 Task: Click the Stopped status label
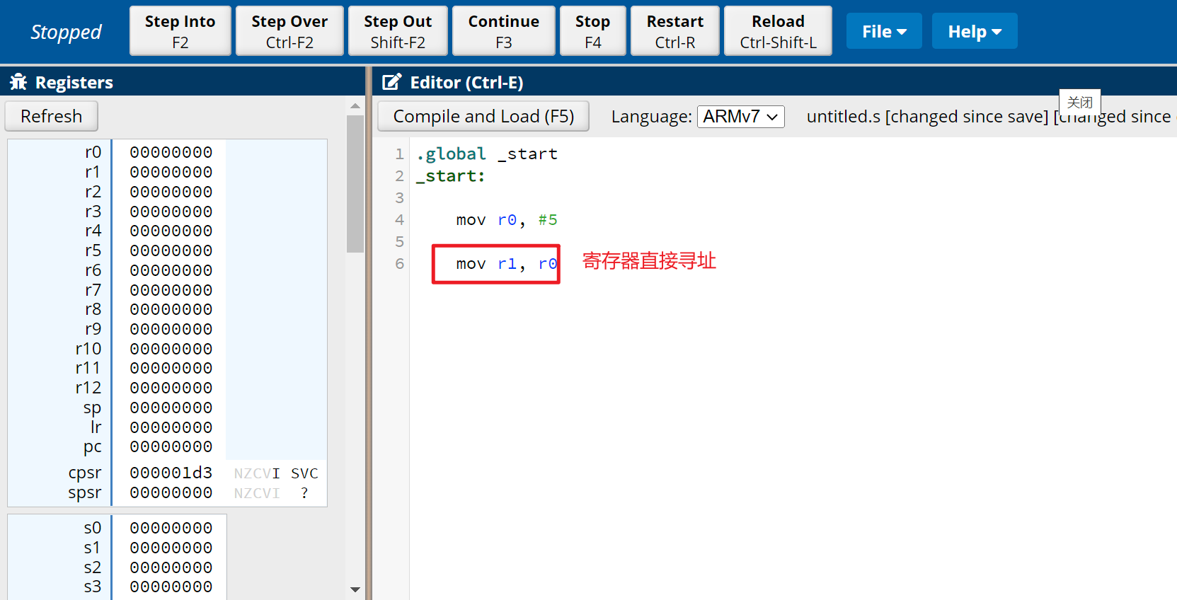[66, 32]
